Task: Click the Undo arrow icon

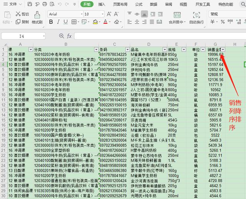Action: pyautogui.click(x=60, y=4)
